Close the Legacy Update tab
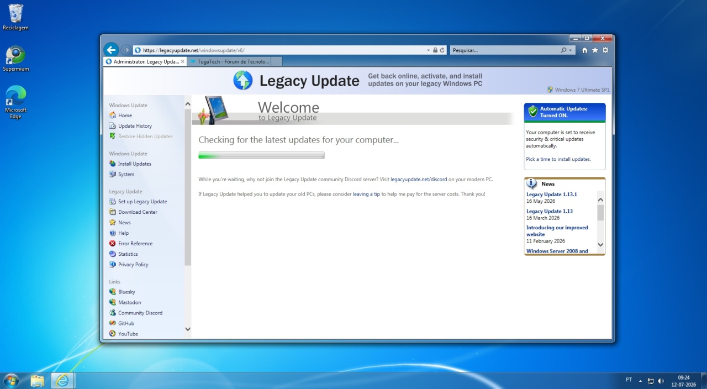 tap(183, 62)
